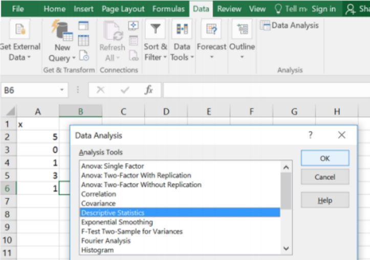Expand the Forecast dropdown arrow

tap(212, 57)
